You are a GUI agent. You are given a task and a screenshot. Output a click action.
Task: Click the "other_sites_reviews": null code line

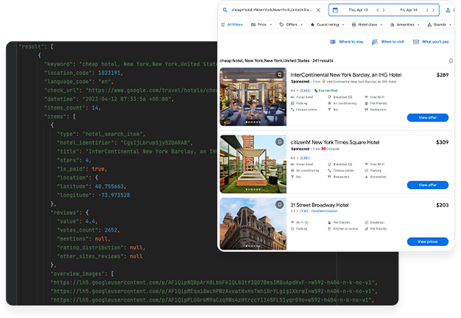pyautogui.click(x=99, y=256)
